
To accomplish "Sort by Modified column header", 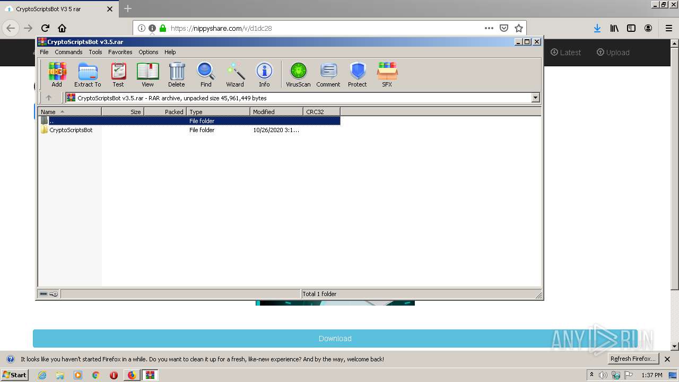I will (x=276, y=111).
